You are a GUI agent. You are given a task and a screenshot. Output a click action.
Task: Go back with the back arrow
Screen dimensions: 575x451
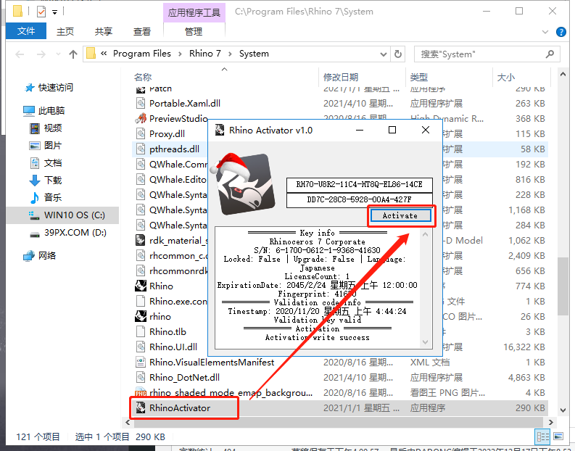[x=20, y=54]
